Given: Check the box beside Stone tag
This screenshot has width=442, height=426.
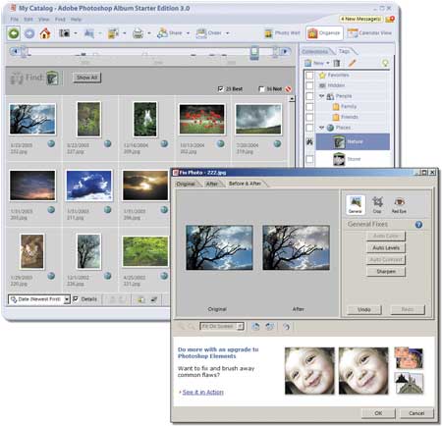Looking at the screenshot, I should [x=309, y=159].
